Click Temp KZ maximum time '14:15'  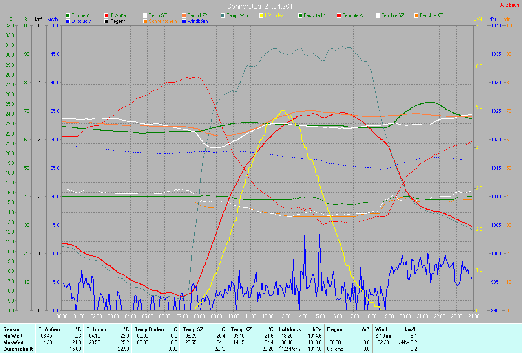pos(239,342)
